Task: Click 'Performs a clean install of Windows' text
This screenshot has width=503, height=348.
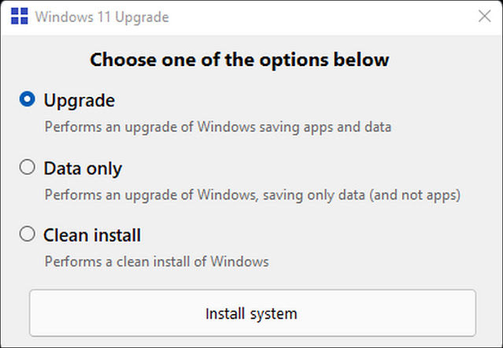Action: (157, 261)
